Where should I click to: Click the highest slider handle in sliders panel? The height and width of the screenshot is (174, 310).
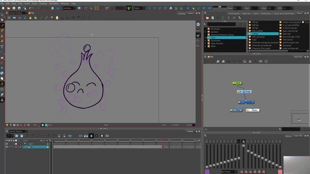(x=244, y=146)
